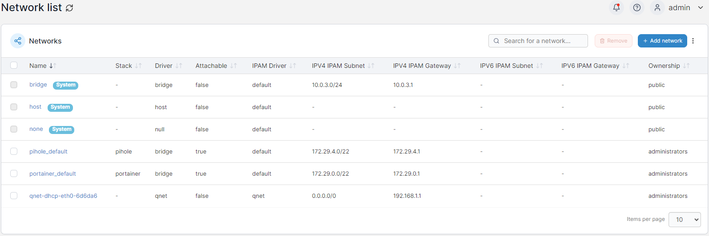Click the Networks share icon
709x236 pixels.
18,41
